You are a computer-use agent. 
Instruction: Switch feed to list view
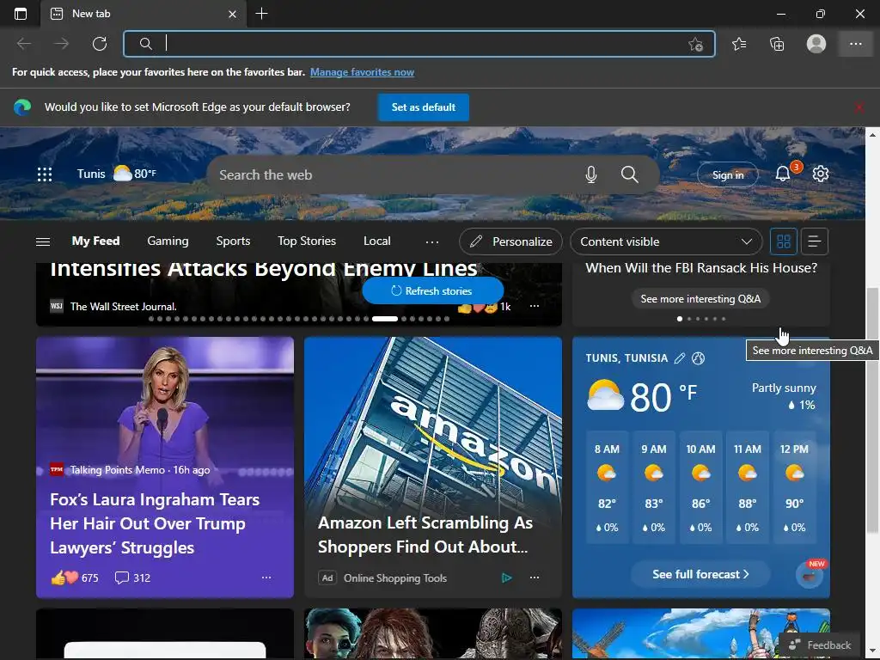click(815, 241)
